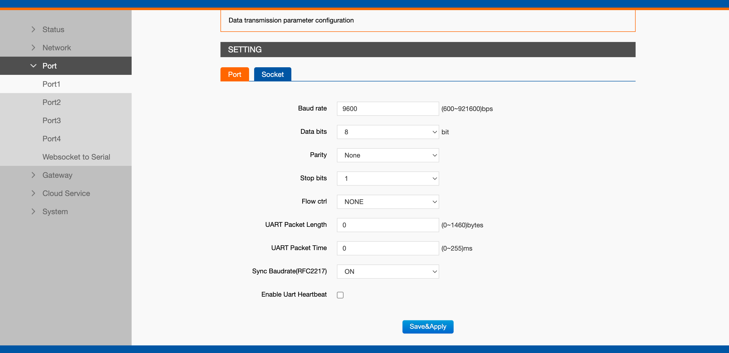Open Sync Baudrate(RFC2217) dropdown
The height and width of the screenshot is (353, 729).
click(388, 271)
